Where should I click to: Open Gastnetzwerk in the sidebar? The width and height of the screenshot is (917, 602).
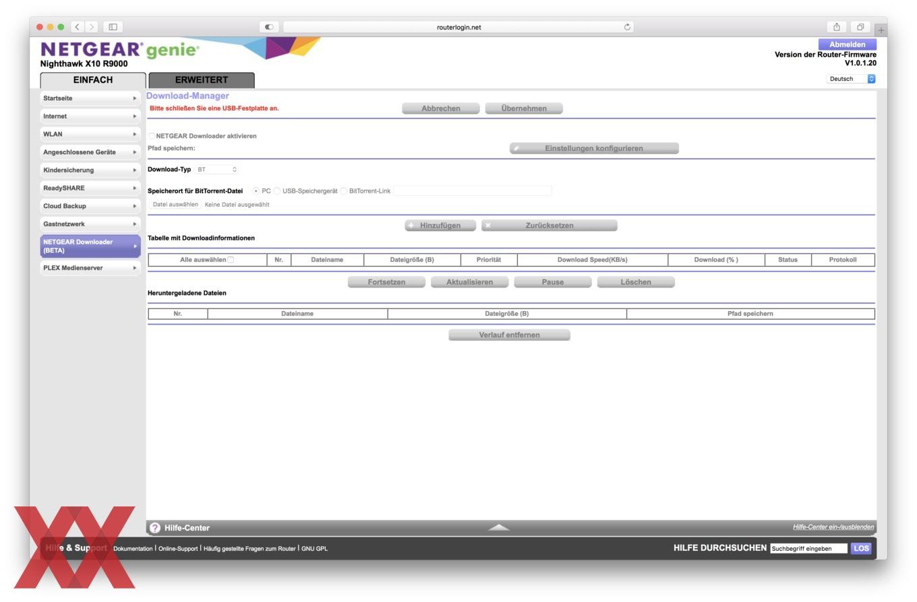(90, 224)
